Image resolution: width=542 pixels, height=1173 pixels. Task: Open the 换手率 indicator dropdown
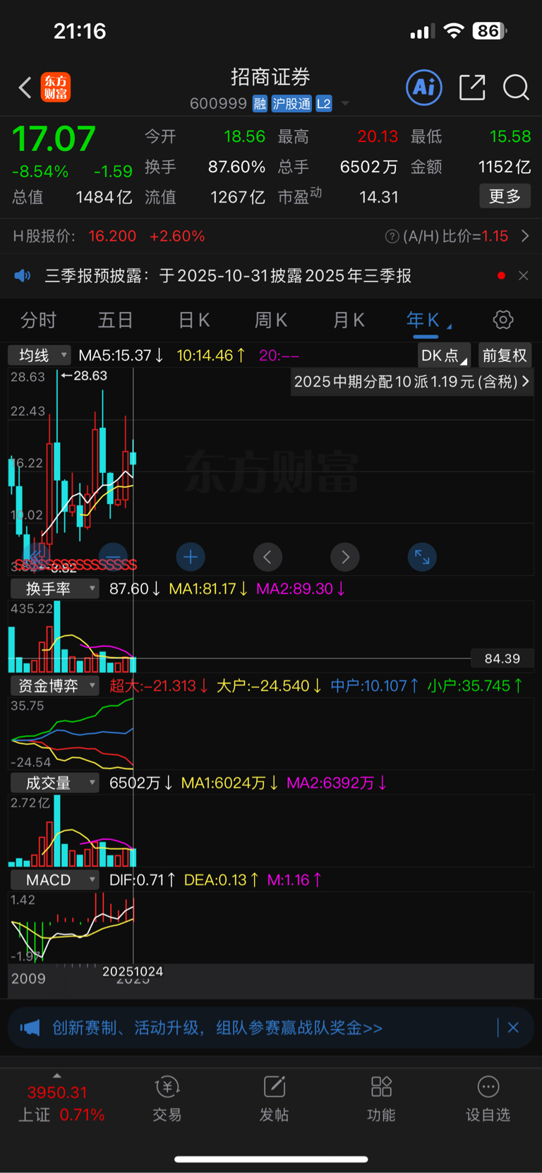pos(54,589)
